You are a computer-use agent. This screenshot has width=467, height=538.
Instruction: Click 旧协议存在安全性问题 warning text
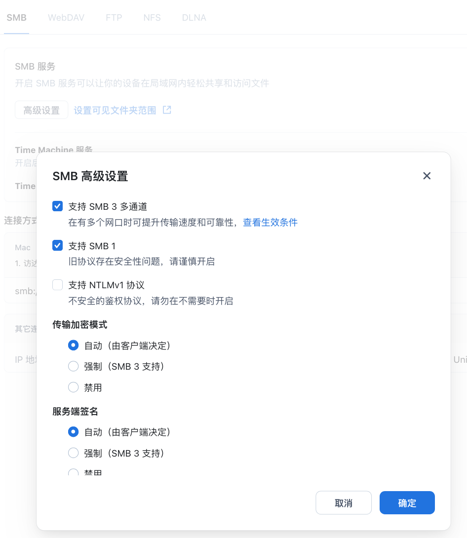pyautogui.click(x=141, y=262)
